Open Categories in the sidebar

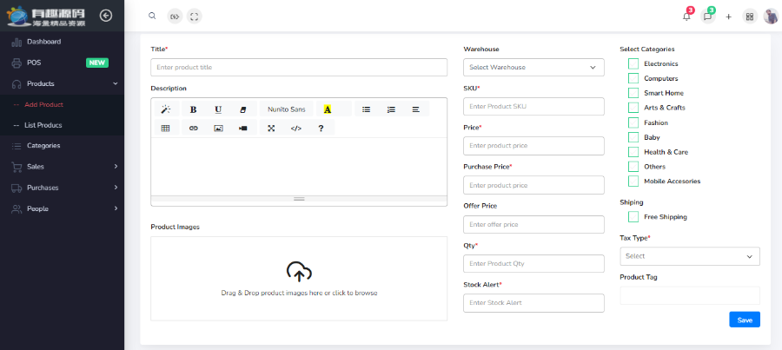pos(62,146)
